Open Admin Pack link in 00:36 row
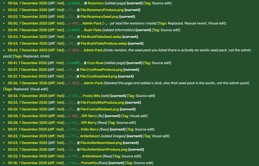 click(x=93, y=83)
